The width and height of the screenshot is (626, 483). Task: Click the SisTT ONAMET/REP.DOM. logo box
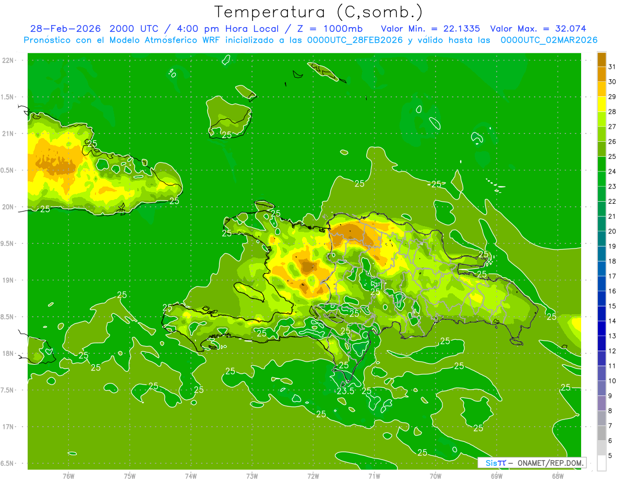pyautogui.click(x=532, y=463)
